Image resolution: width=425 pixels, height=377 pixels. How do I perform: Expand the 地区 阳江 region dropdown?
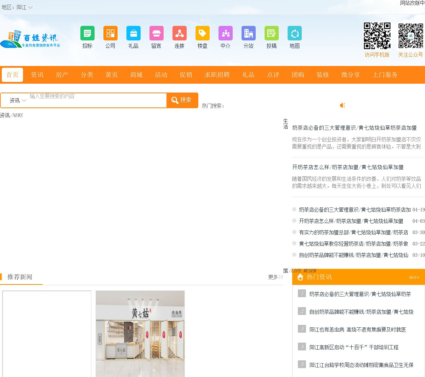(18, 7)
